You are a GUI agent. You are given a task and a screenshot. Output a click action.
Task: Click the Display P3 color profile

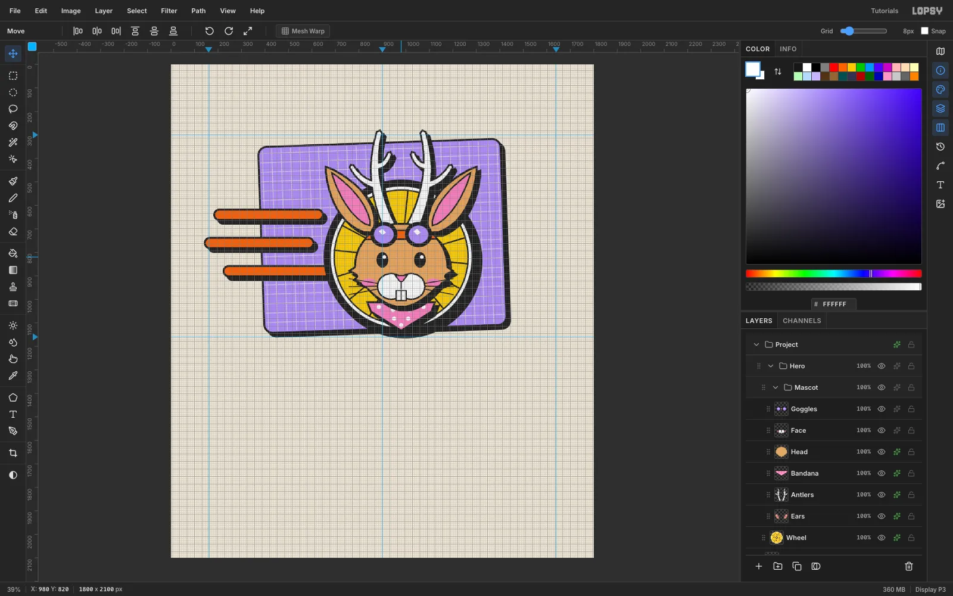coord(930,589)
